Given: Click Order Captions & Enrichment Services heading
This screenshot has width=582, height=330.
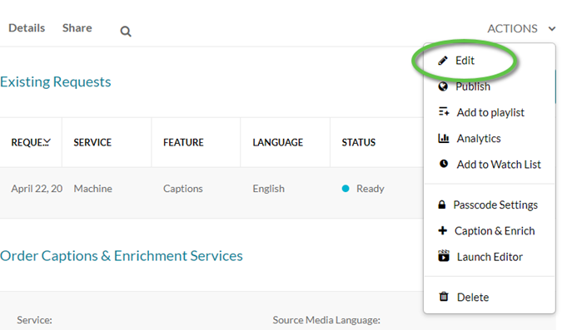Looking at the screenshot, I should [122, 255].
